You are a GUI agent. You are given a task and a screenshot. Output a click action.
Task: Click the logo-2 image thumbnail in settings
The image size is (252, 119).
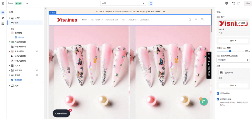[x=233, y=23]
